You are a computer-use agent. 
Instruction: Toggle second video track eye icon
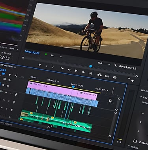(8, 86)
